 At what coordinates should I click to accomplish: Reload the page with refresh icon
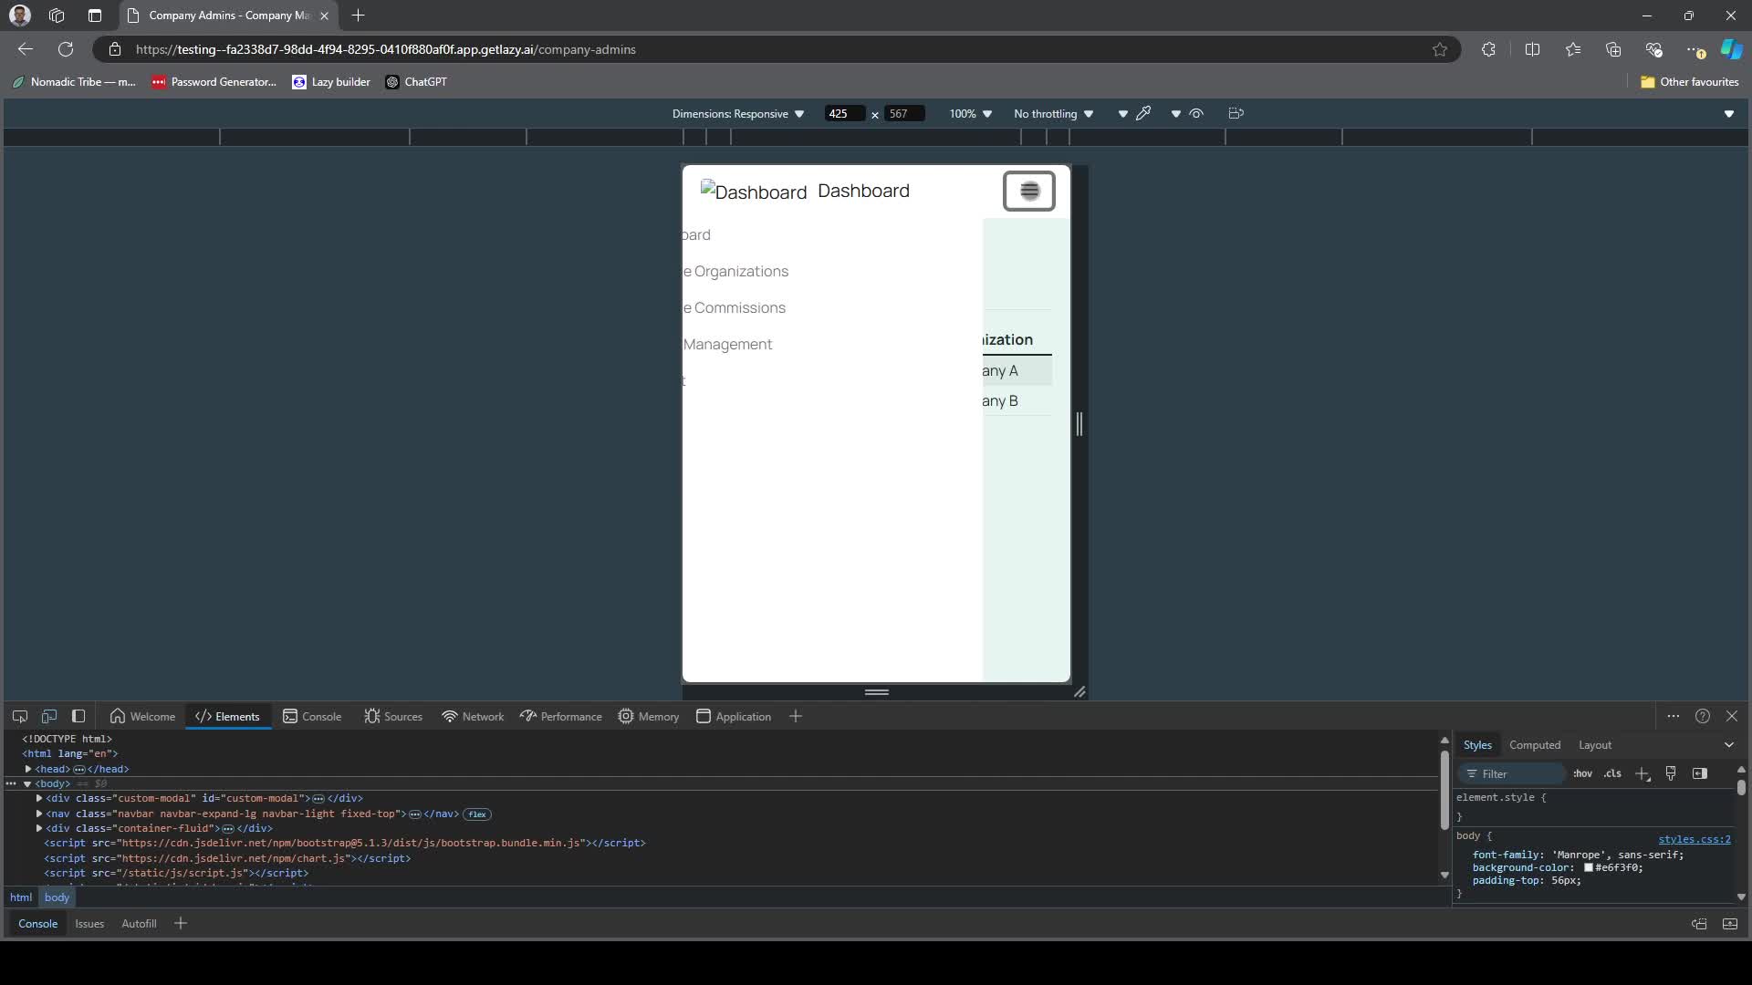tap(66, 49)
